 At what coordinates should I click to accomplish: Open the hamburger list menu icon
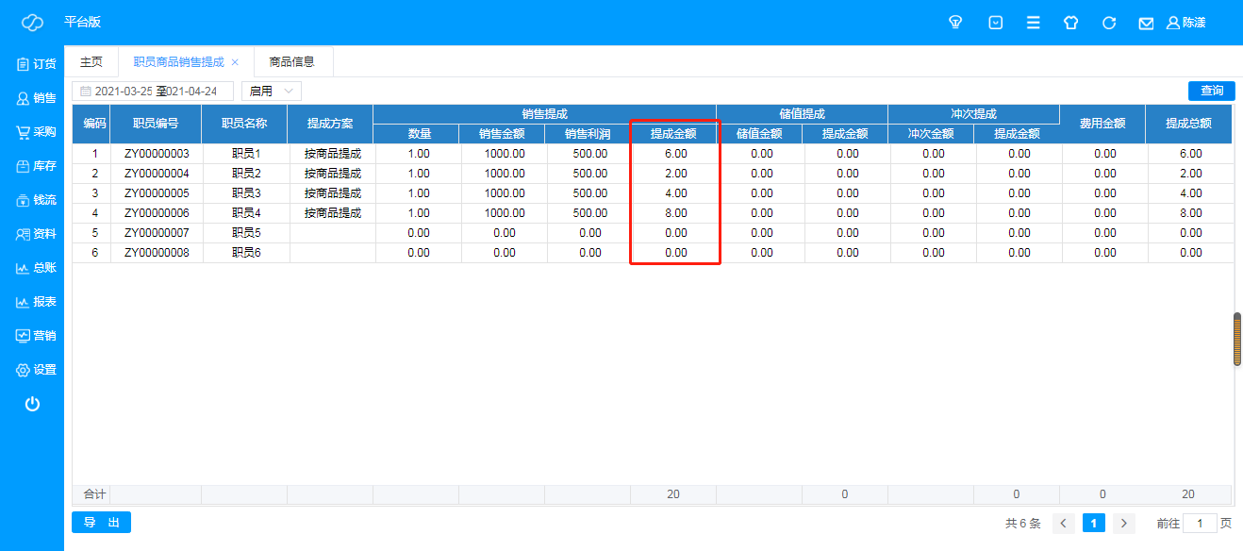[x=1034, y=23]
